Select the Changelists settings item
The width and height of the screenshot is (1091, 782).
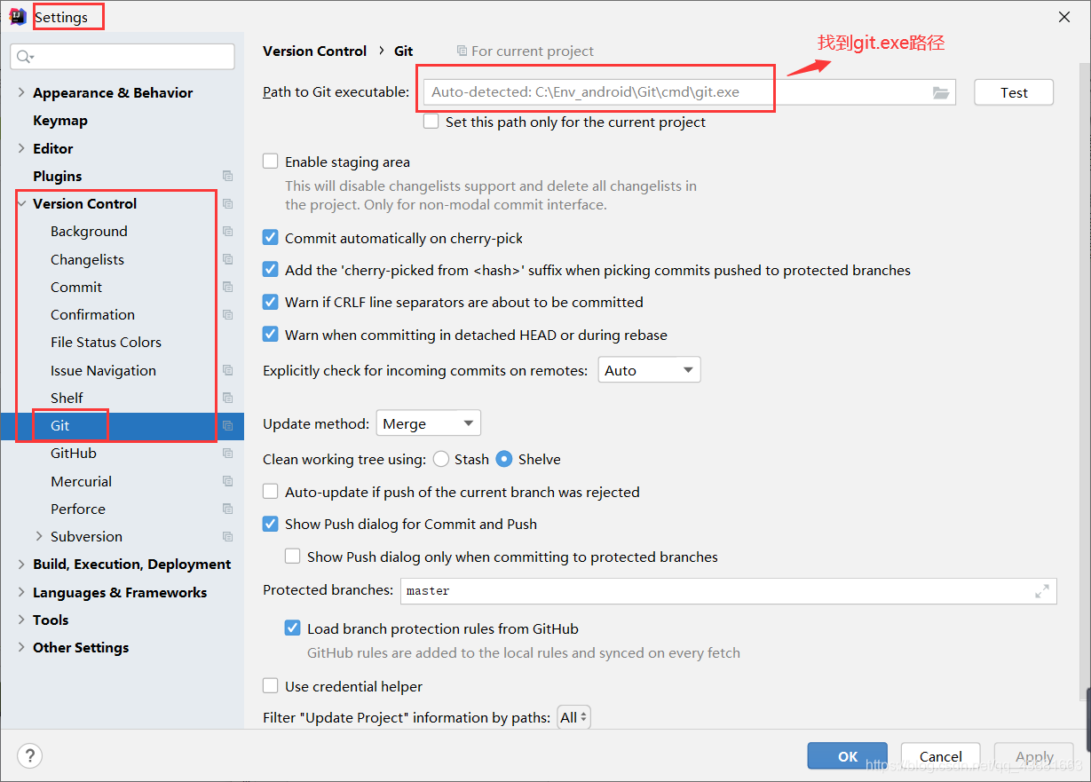[87, 259]
